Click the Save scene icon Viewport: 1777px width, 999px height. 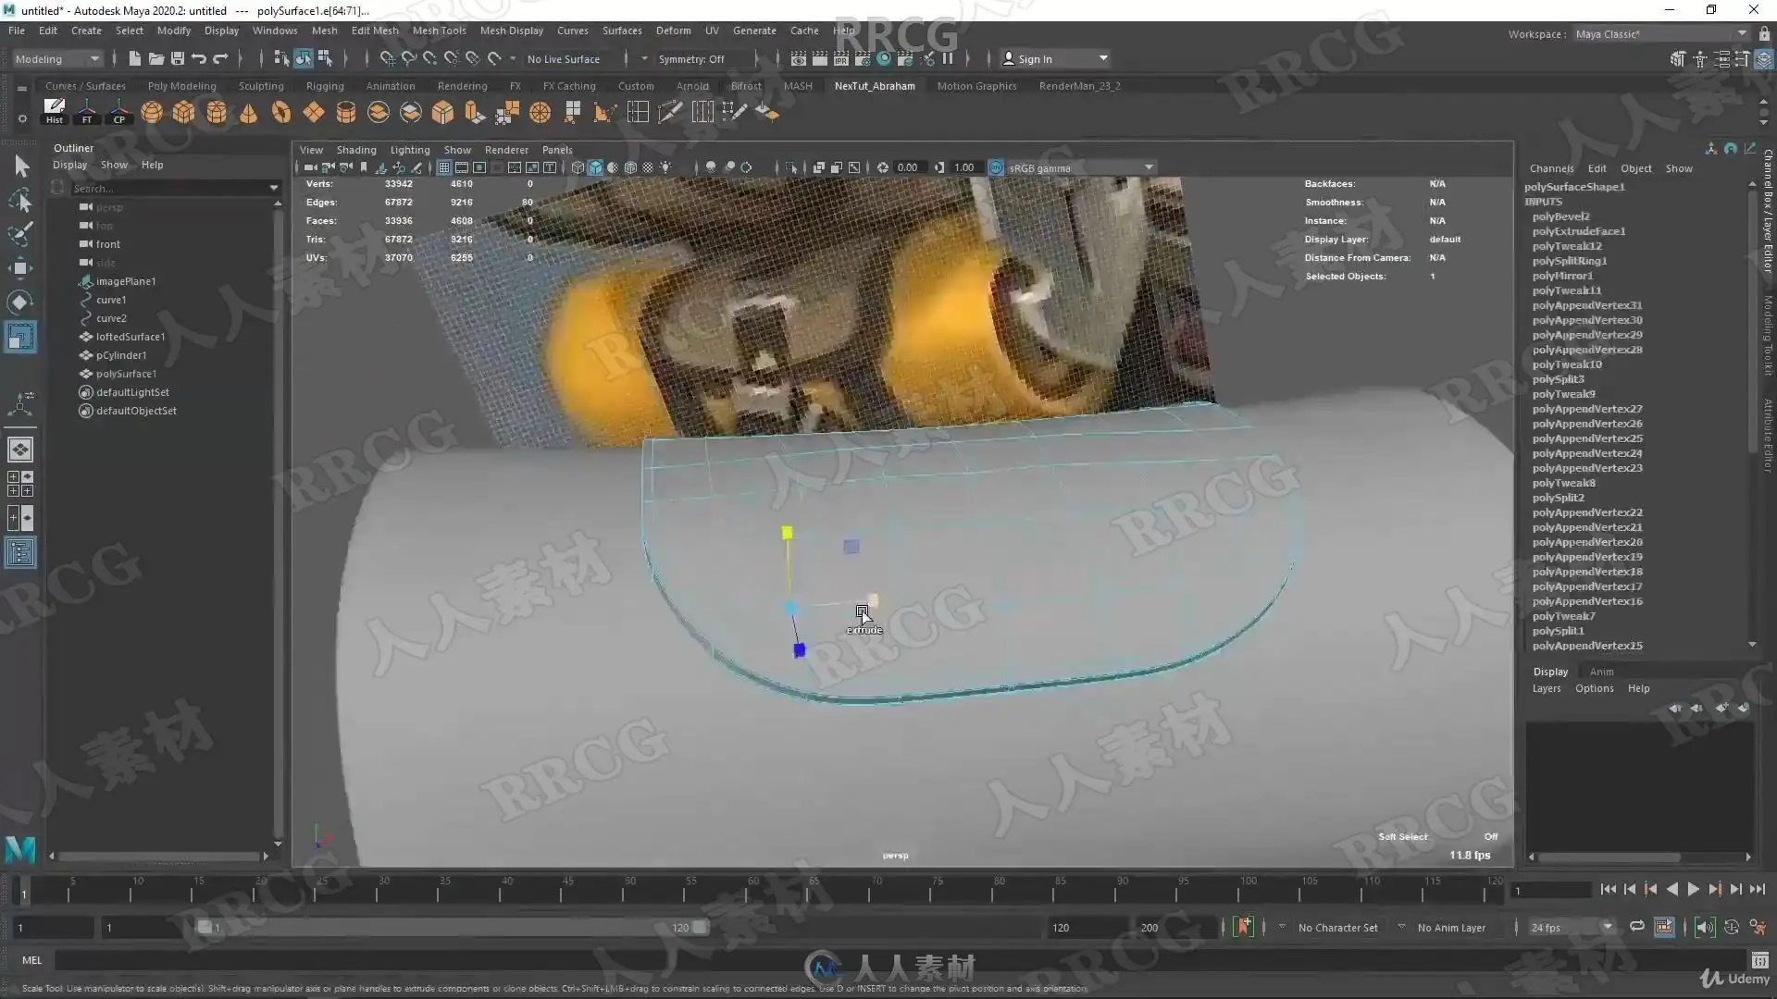(x=177, y=58)
